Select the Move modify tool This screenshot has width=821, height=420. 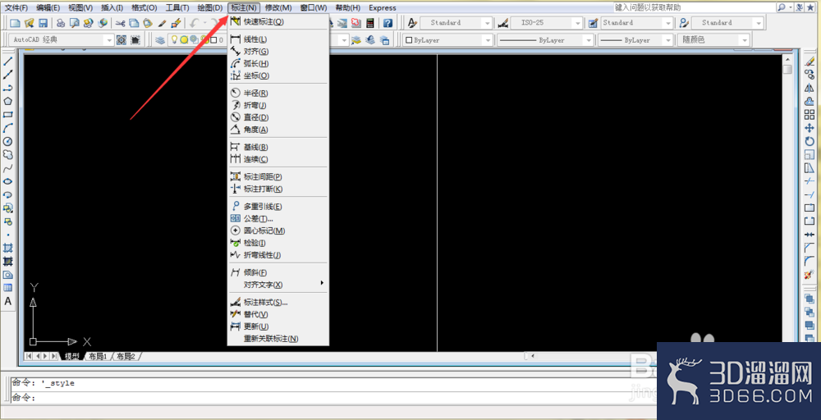pyautogui.click(x=810, y=128)
